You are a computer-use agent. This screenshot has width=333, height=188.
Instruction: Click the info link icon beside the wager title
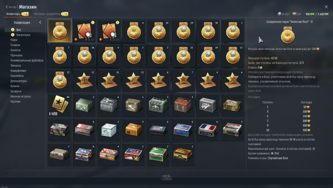tap(312, 22)
